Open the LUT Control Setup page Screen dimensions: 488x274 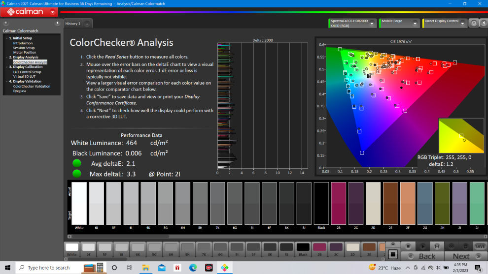(27, 72)
